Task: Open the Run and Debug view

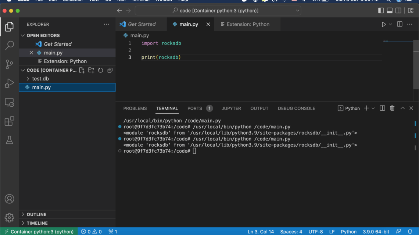Action: 9,82
